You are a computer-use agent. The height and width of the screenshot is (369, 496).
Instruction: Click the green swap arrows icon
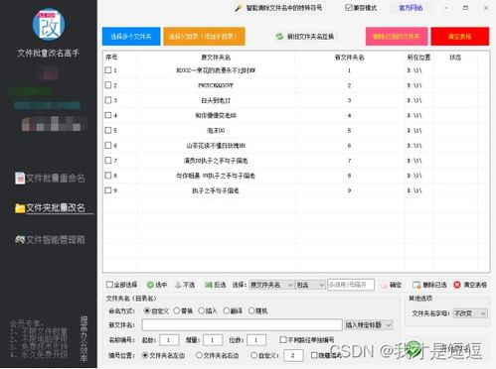click(x=279, y=36)
